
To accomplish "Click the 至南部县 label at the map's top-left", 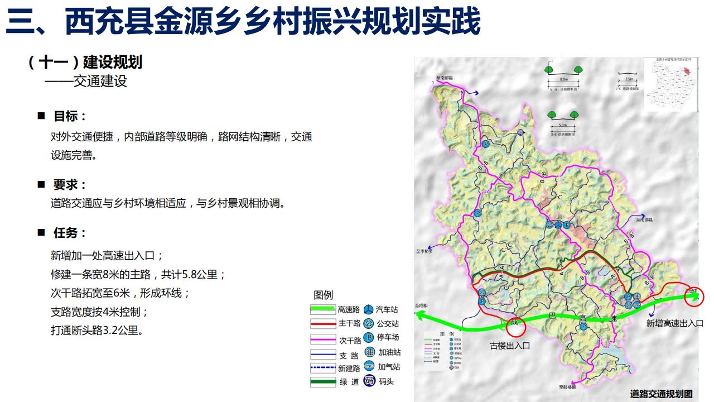I will point(444,77).
